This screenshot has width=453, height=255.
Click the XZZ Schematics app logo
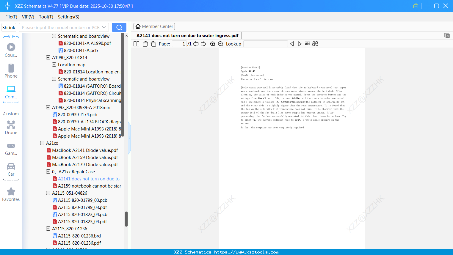click(x=7, y=6)
